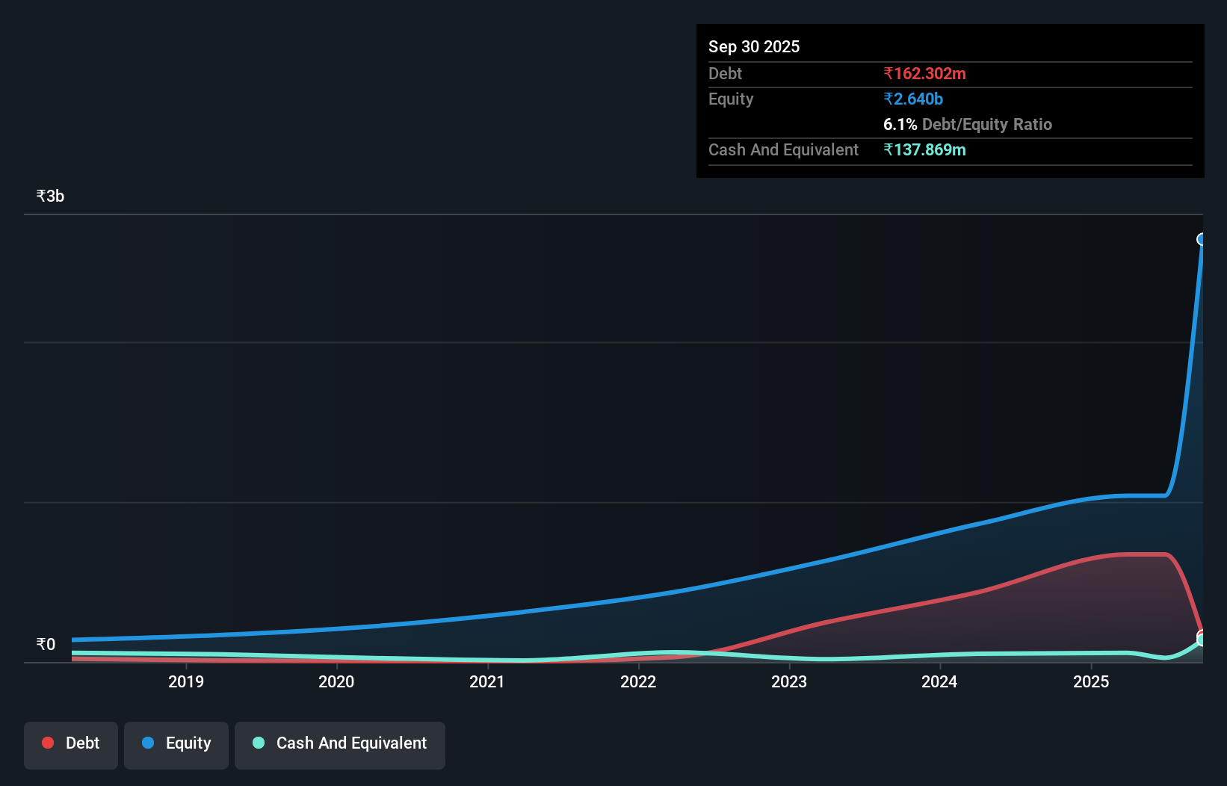Click the red Debt value ₹162.302m in the tooltip

tap(924, 73)
